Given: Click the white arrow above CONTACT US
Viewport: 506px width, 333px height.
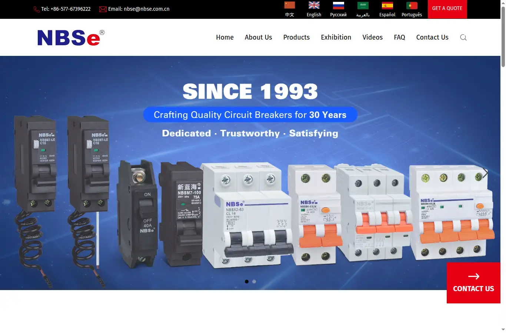Looking at the screenshot, I should [473, 276].
